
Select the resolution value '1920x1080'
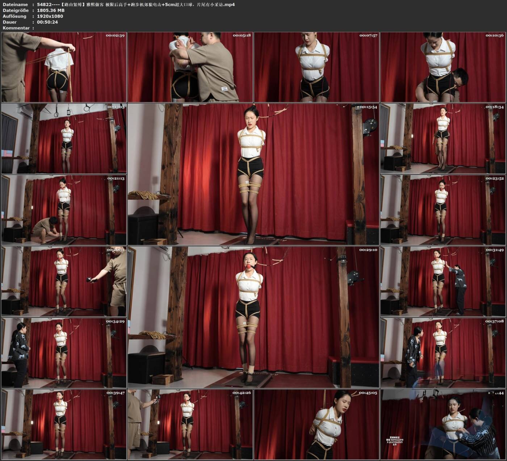(x=50, y=16)
